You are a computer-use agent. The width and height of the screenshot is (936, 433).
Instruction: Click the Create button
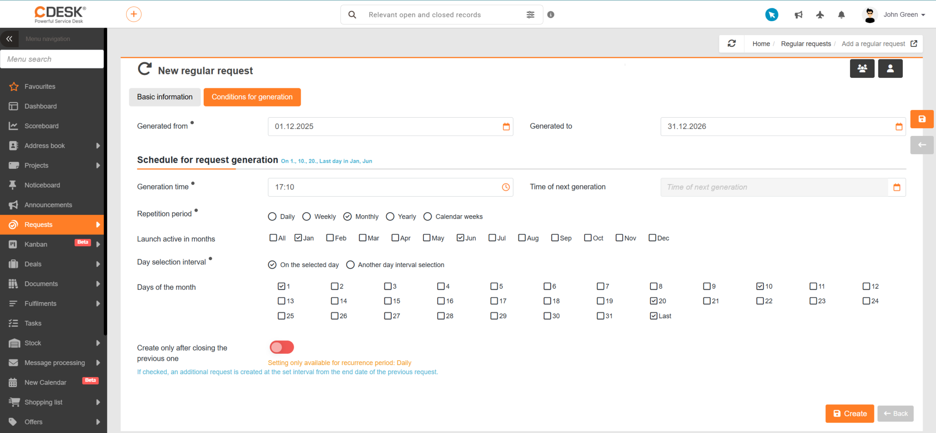(850, 414)
